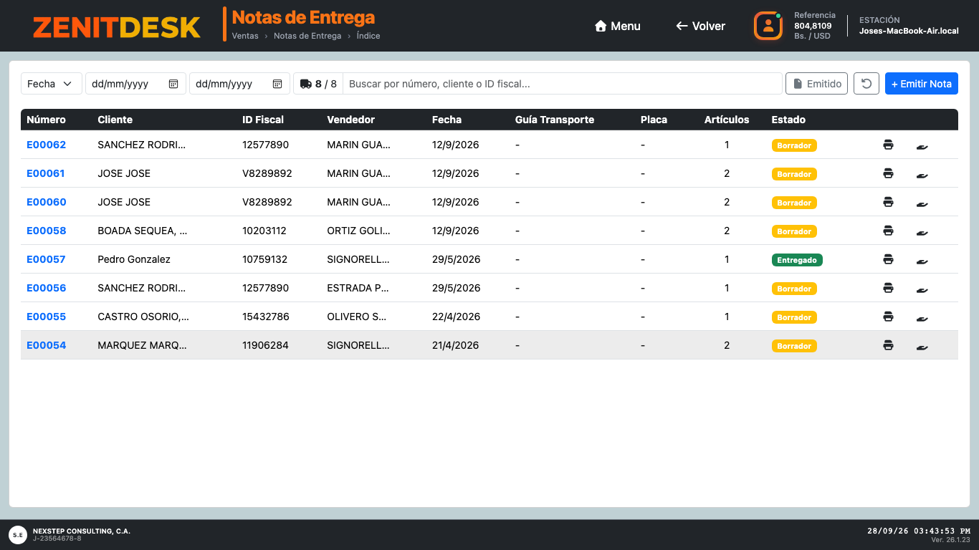Click the Entregado status badge
979x550 pixels.
(x=797, y=260)
